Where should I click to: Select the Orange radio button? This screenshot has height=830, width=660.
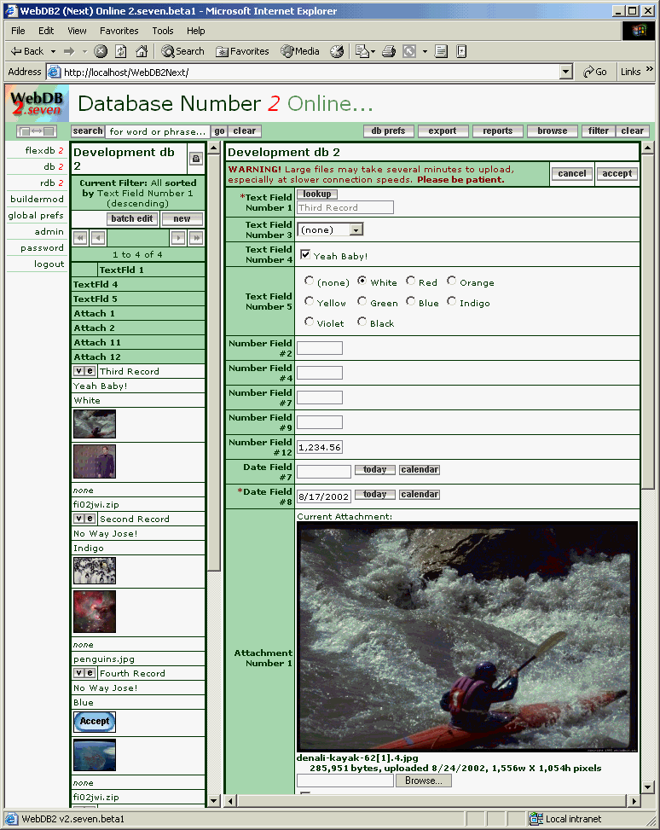point(451,281)
